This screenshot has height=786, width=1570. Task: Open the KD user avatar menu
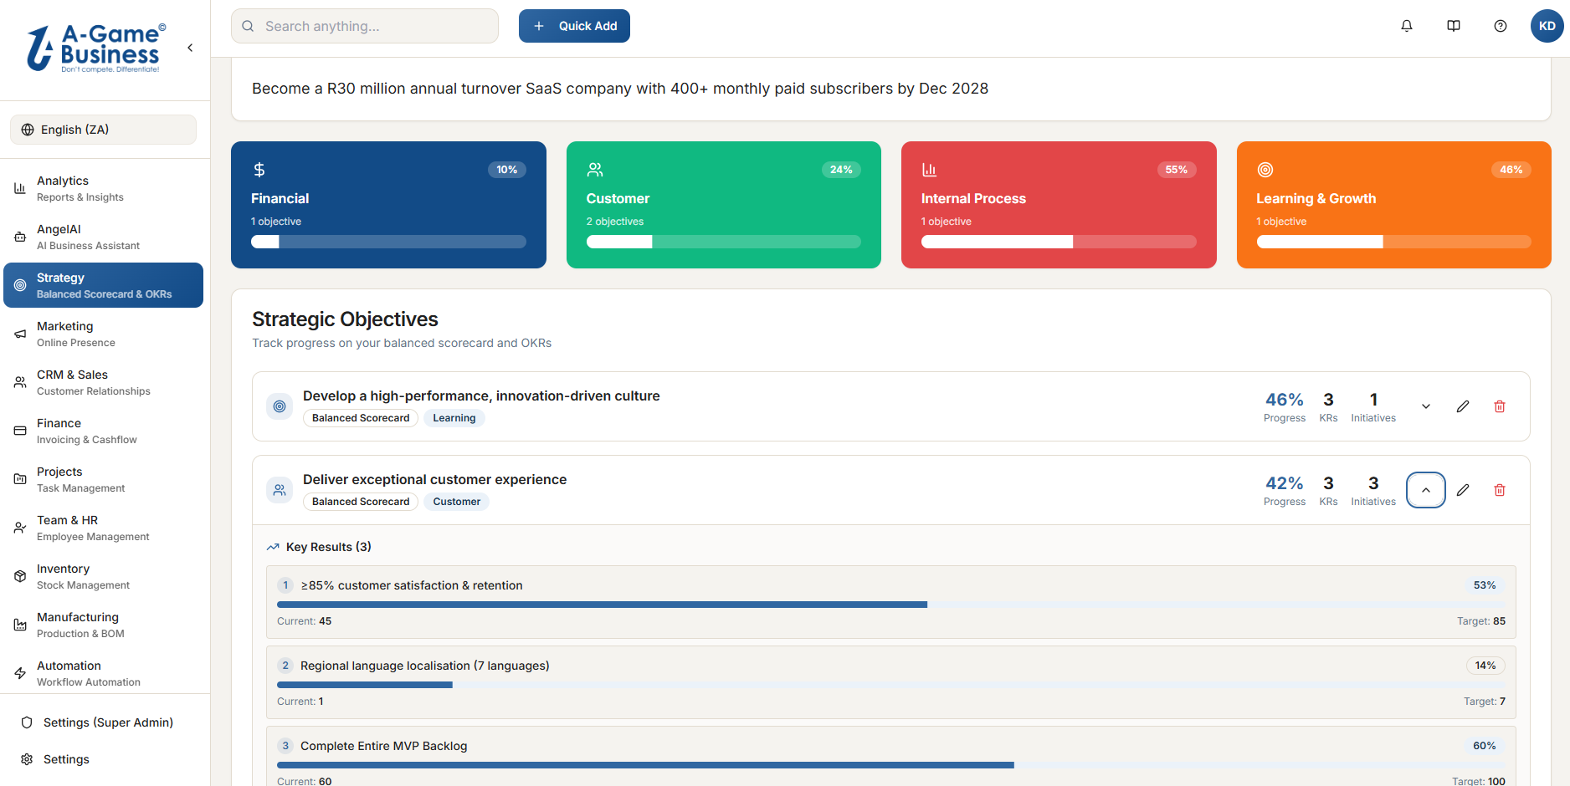coord(1547,26)
